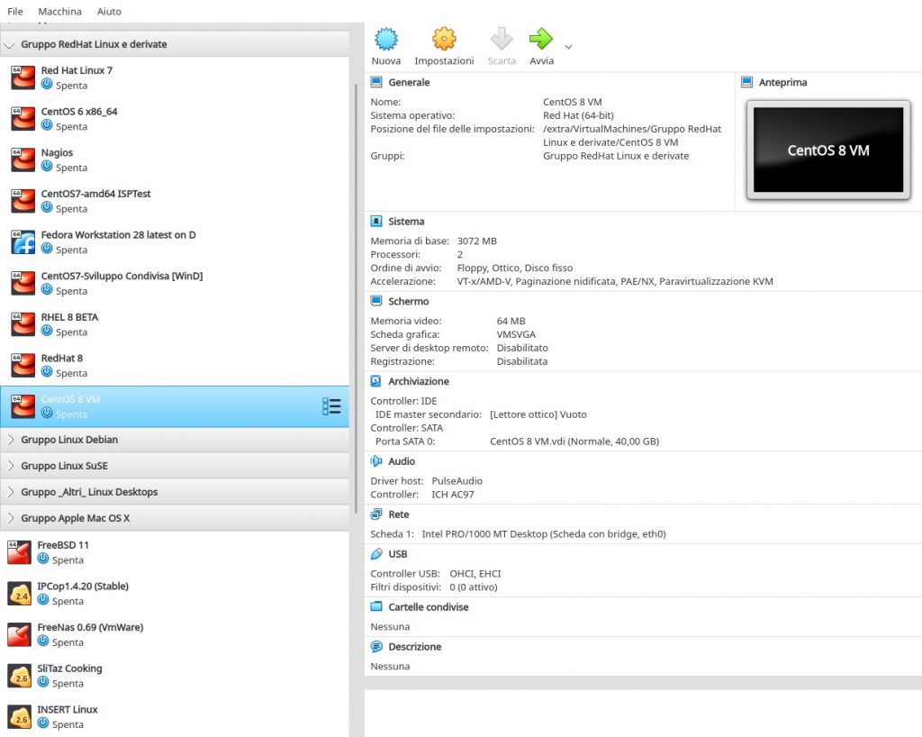Click the Scarta discard arrow icon

(x=502, y=40)
